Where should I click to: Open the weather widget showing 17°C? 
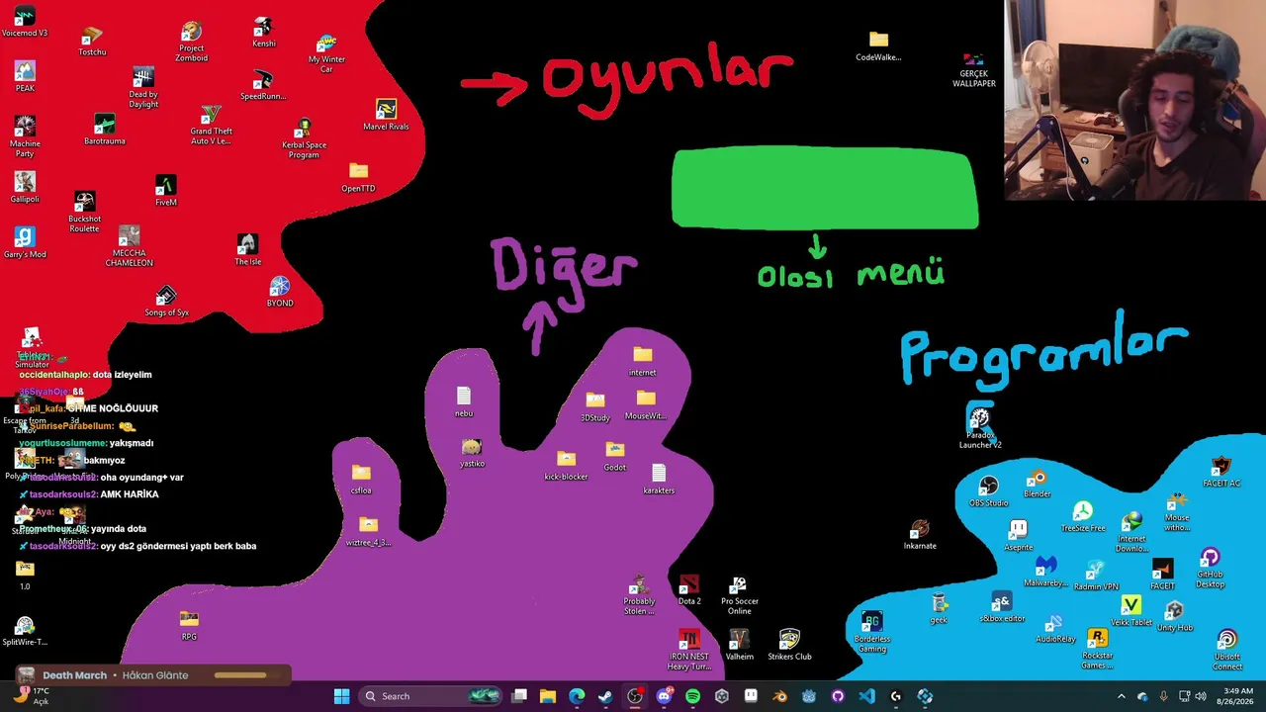click(x=30, y=696)
